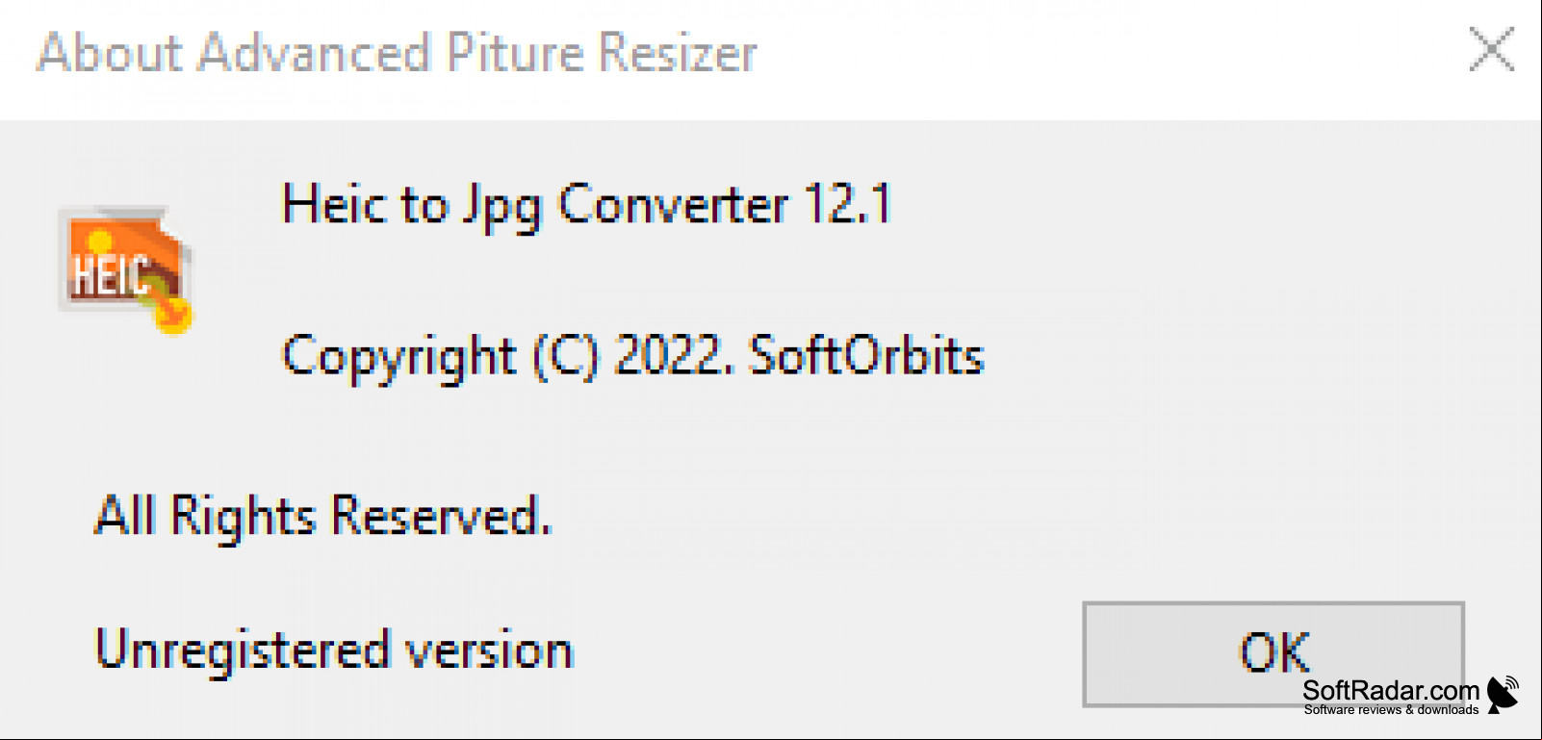Click the 'About Advanced Piture Resizer' title text
The width and height of the screenshot is (1542, 740).
(397, 52)
